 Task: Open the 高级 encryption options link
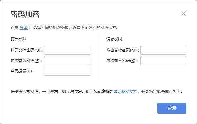tap(24, 27)
